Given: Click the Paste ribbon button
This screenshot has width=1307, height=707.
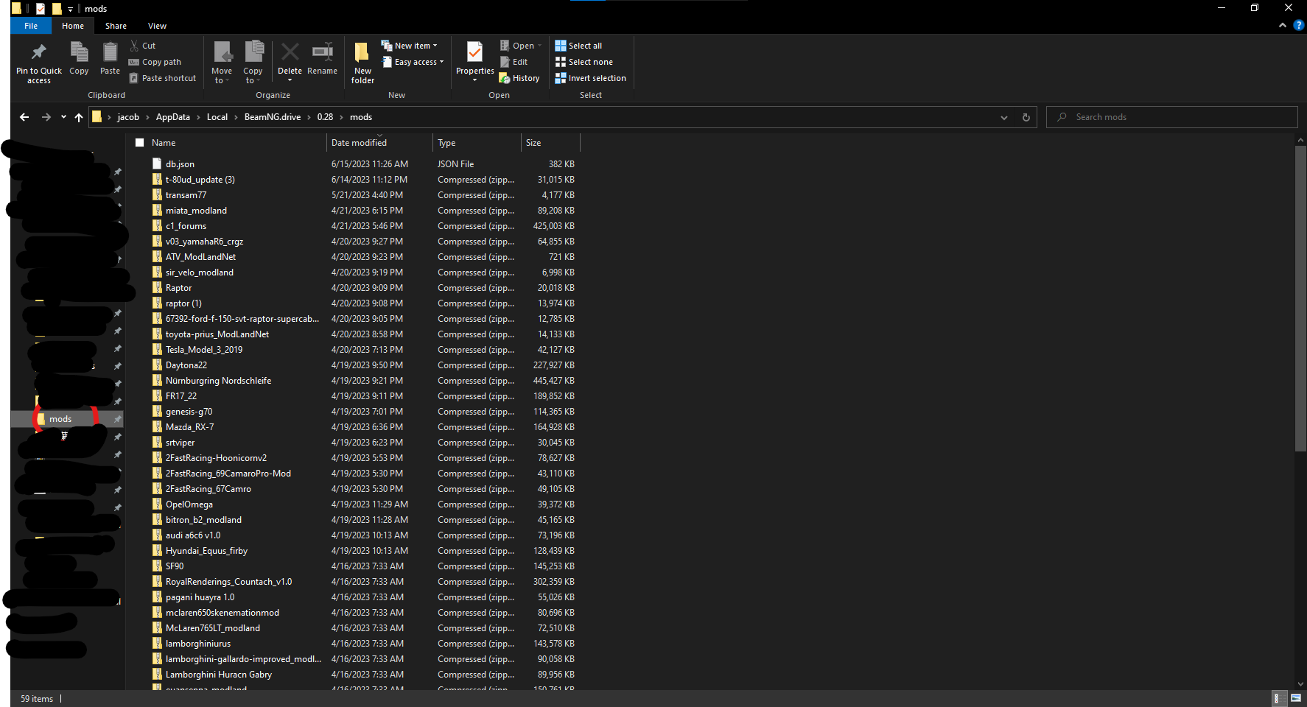Looking at the screenshot, I should 110,59.
